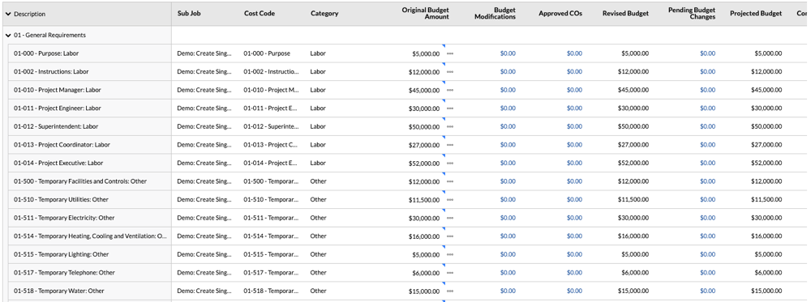Select '01-514 - Temporary Heating, Cooling' description
The image size is (811, 302).
coord(90,236)
